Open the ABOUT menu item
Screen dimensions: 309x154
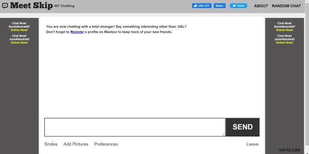[261, 6]
